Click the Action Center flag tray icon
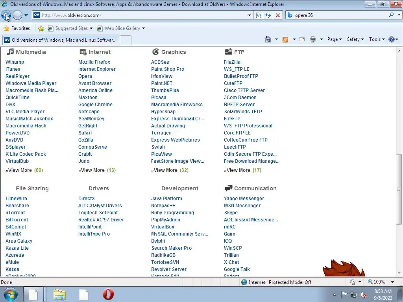 coord(344,294)
